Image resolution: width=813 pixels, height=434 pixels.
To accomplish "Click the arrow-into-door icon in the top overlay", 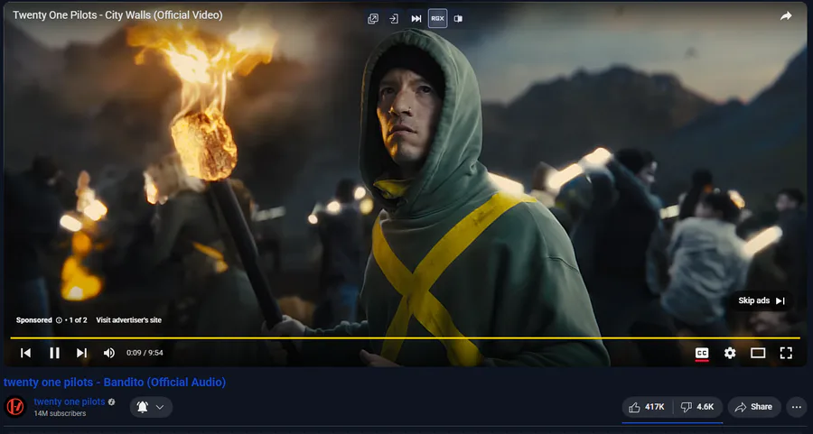I will (x=394, y=19).
